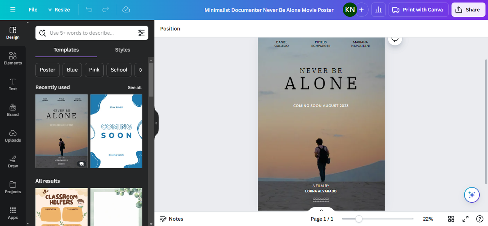This screenshot has height=226, width=488.
Task: Open the Canva Assistant magic button
Action: pos(472,195)
